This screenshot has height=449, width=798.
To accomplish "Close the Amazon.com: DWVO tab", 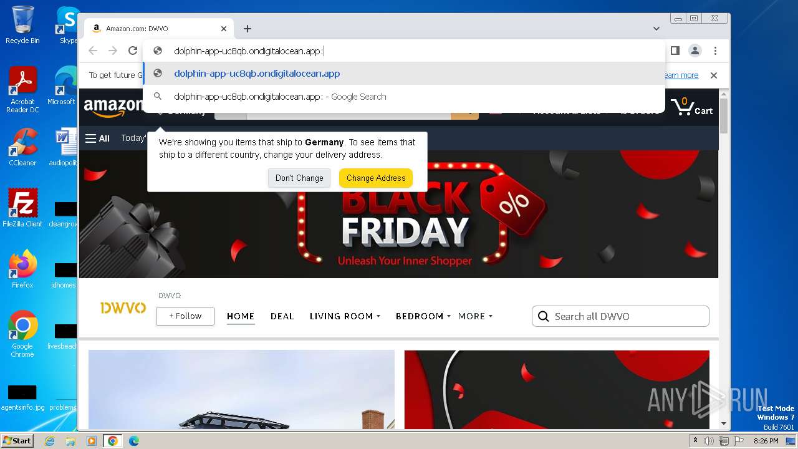I will coord(224,29).
